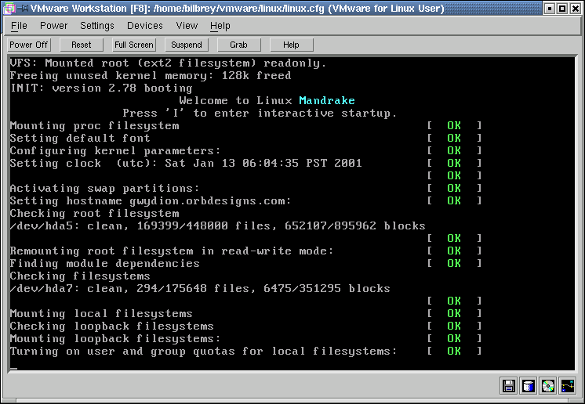Open the window menu icon in title bar
This screenshot has height=404, width=585.
tap(9, 9)
